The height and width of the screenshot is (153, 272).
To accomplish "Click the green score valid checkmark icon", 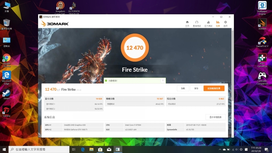I will pos(106,81).
